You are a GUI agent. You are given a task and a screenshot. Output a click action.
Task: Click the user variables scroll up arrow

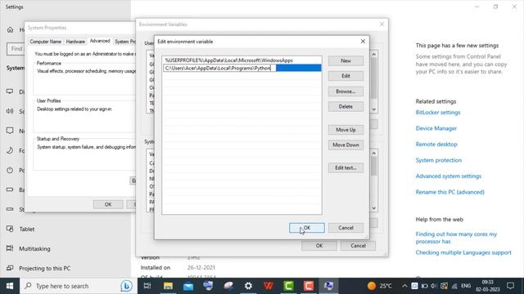pyautogui.click(x=374, y=55)
